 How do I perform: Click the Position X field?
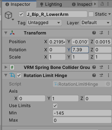(x=57, y=42)
